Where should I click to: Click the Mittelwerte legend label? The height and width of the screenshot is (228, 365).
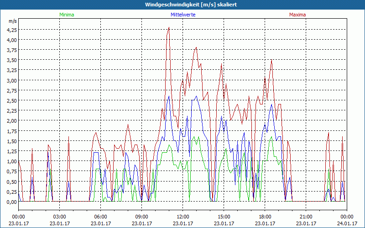(183, 15)
